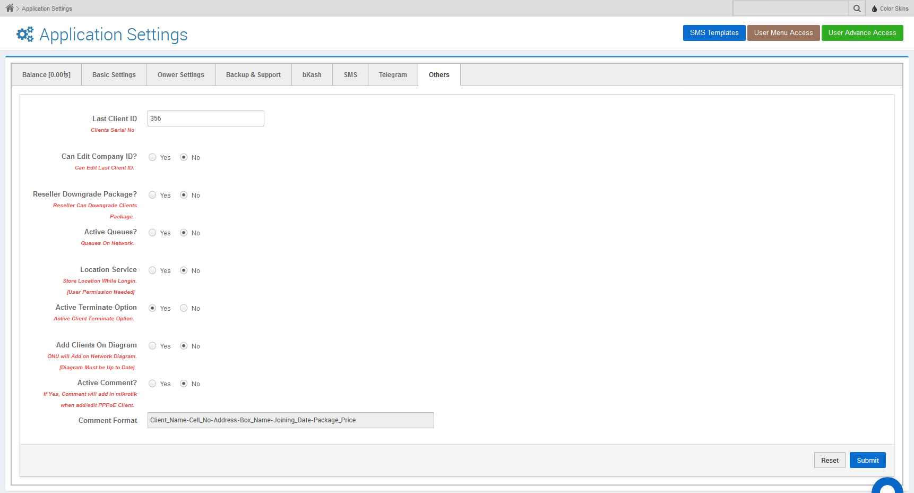The height and width of the screenshot is (493, 914).
Task: Switch to the Basic Settings tab
Action: [114, 75]
